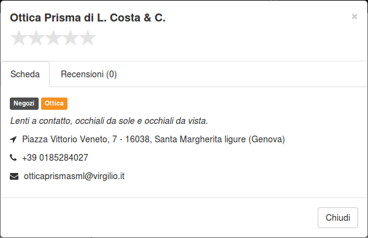Click the italic shop description text
The width and height of the screenshot is (368, 238).
click(x=109, y=121)
